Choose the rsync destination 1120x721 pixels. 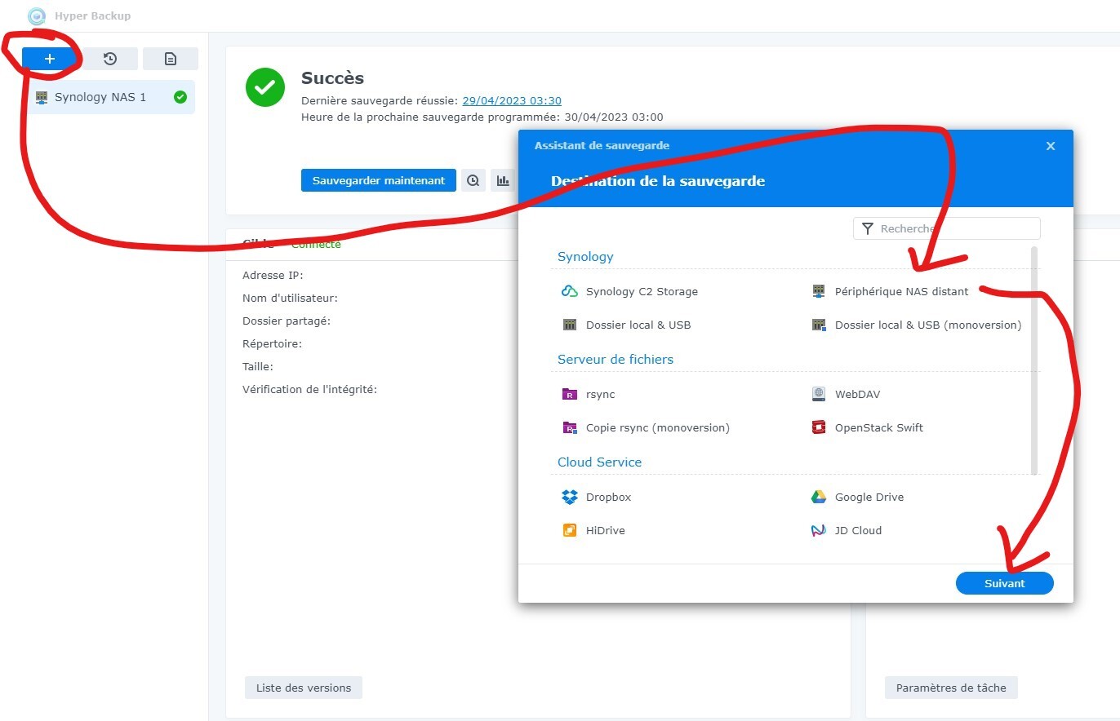click(x=589, y=394)
